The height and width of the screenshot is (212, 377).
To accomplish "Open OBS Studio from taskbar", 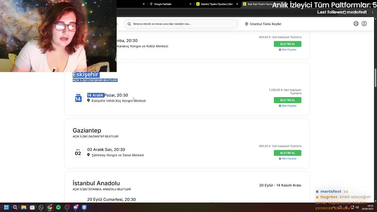I will (x=67, y=207).
